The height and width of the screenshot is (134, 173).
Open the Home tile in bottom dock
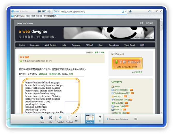pos(42,119)
